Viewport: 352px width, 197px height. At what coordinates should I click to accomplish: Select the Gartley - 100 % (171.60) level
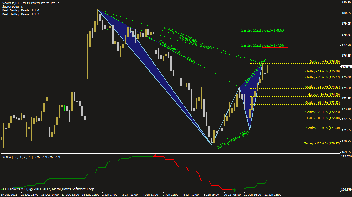pos(323,128)
